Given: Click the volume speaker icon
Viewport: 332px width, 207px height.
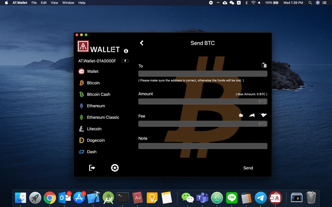Looking at the screenshot, I should [259, 3].
